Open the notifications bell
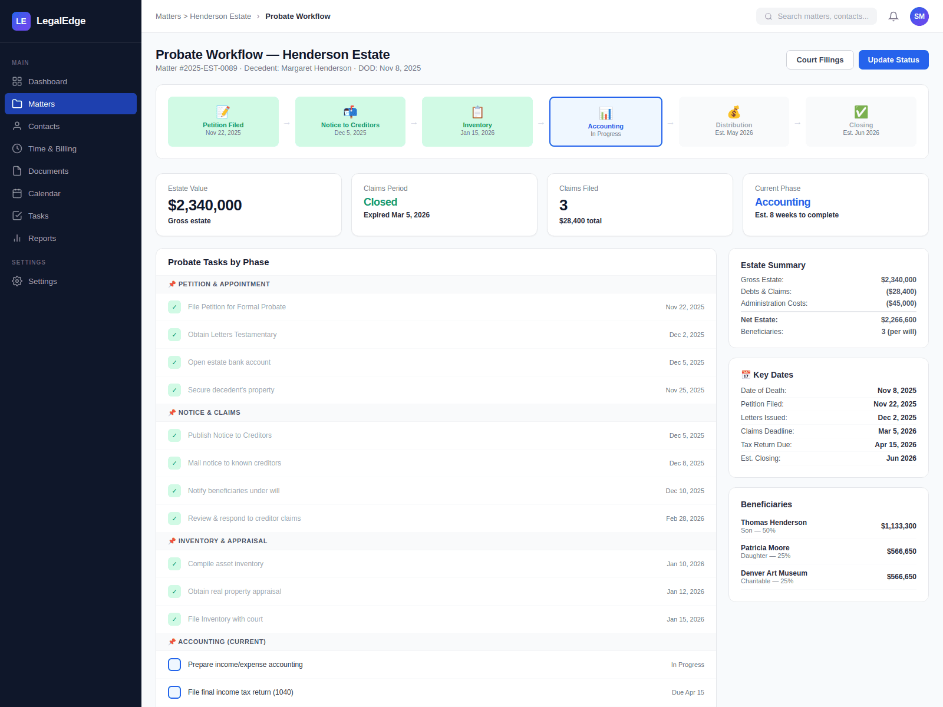Screen dimensions: 943x707 point(893,16)
